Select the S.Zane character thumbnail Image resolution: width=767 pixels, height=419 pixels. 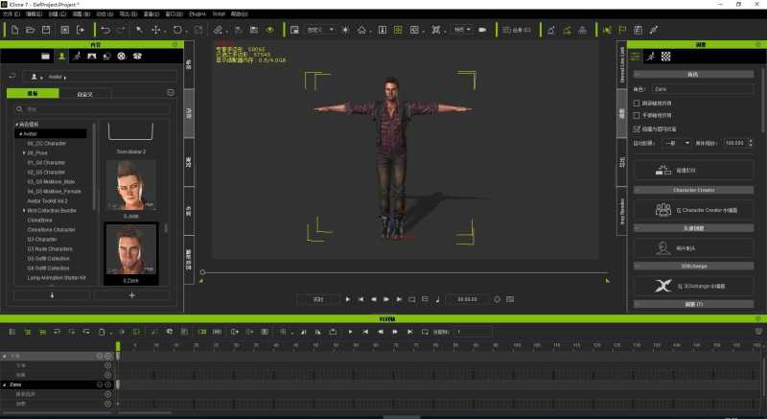click(x=130, y=253)
